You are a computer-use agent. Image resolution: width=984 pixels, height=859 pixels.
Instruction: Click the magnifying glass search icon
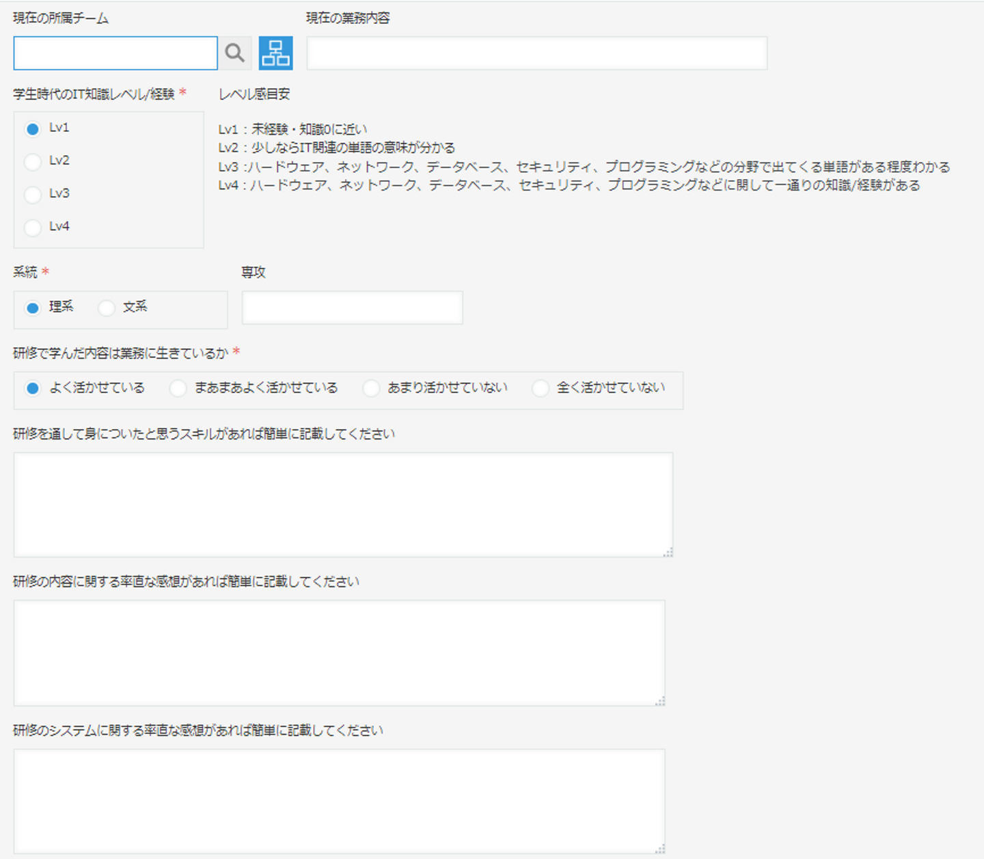(234, 53)
